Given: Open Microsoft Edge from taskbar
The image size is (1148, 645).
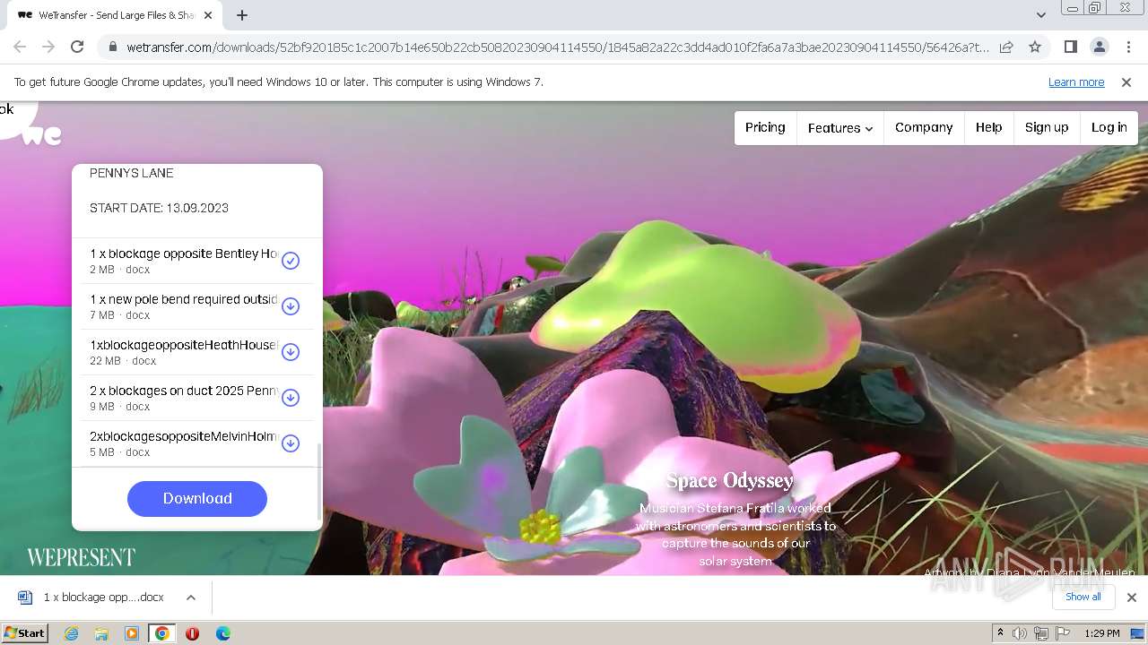Looking at the screenshot, I should pos(222,633).
